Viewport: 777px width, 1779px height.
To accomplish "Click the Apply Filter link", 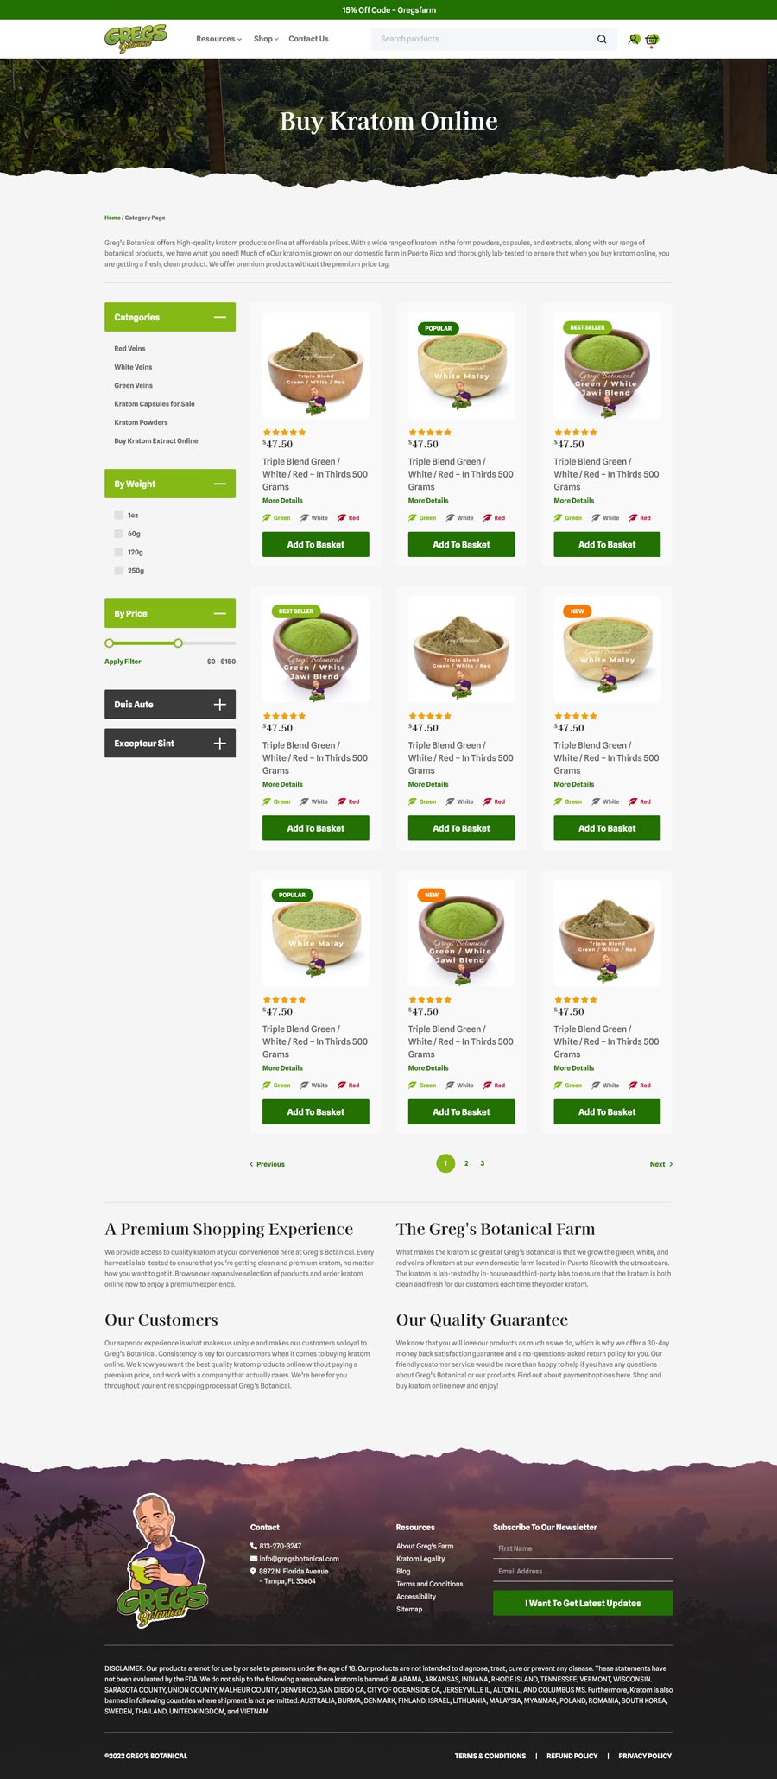I will (123, 662).
